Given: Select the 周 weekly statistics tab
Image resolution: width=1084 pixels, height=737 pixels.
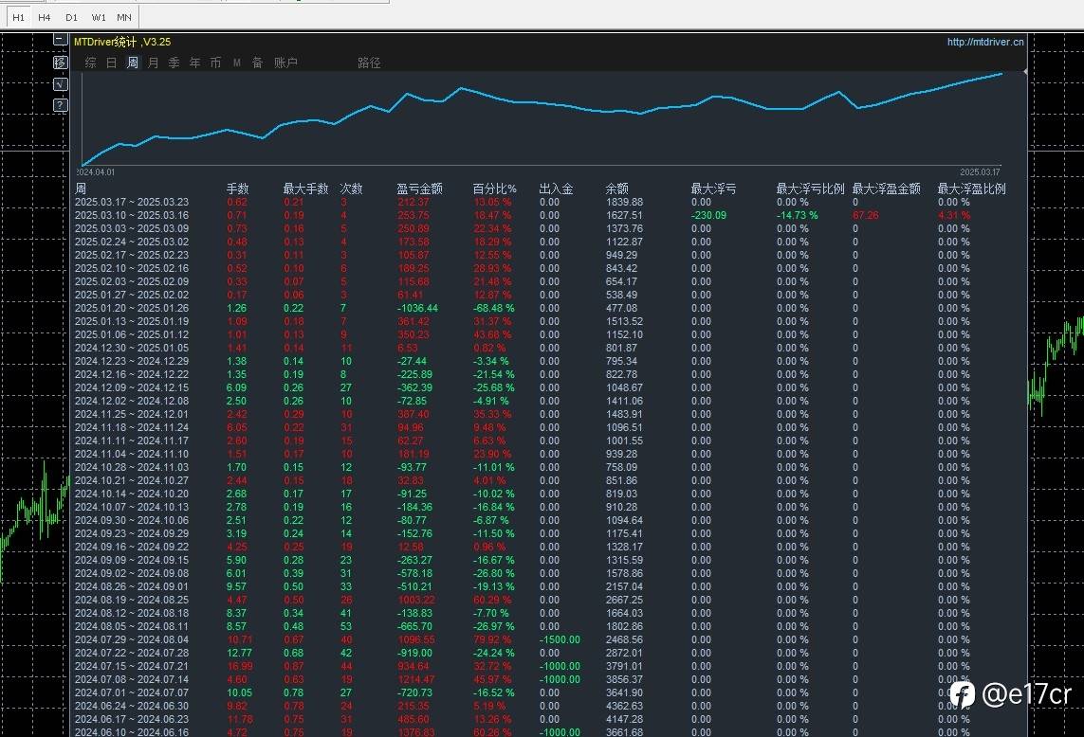Looking at the screenshot, I should point(133,63).
